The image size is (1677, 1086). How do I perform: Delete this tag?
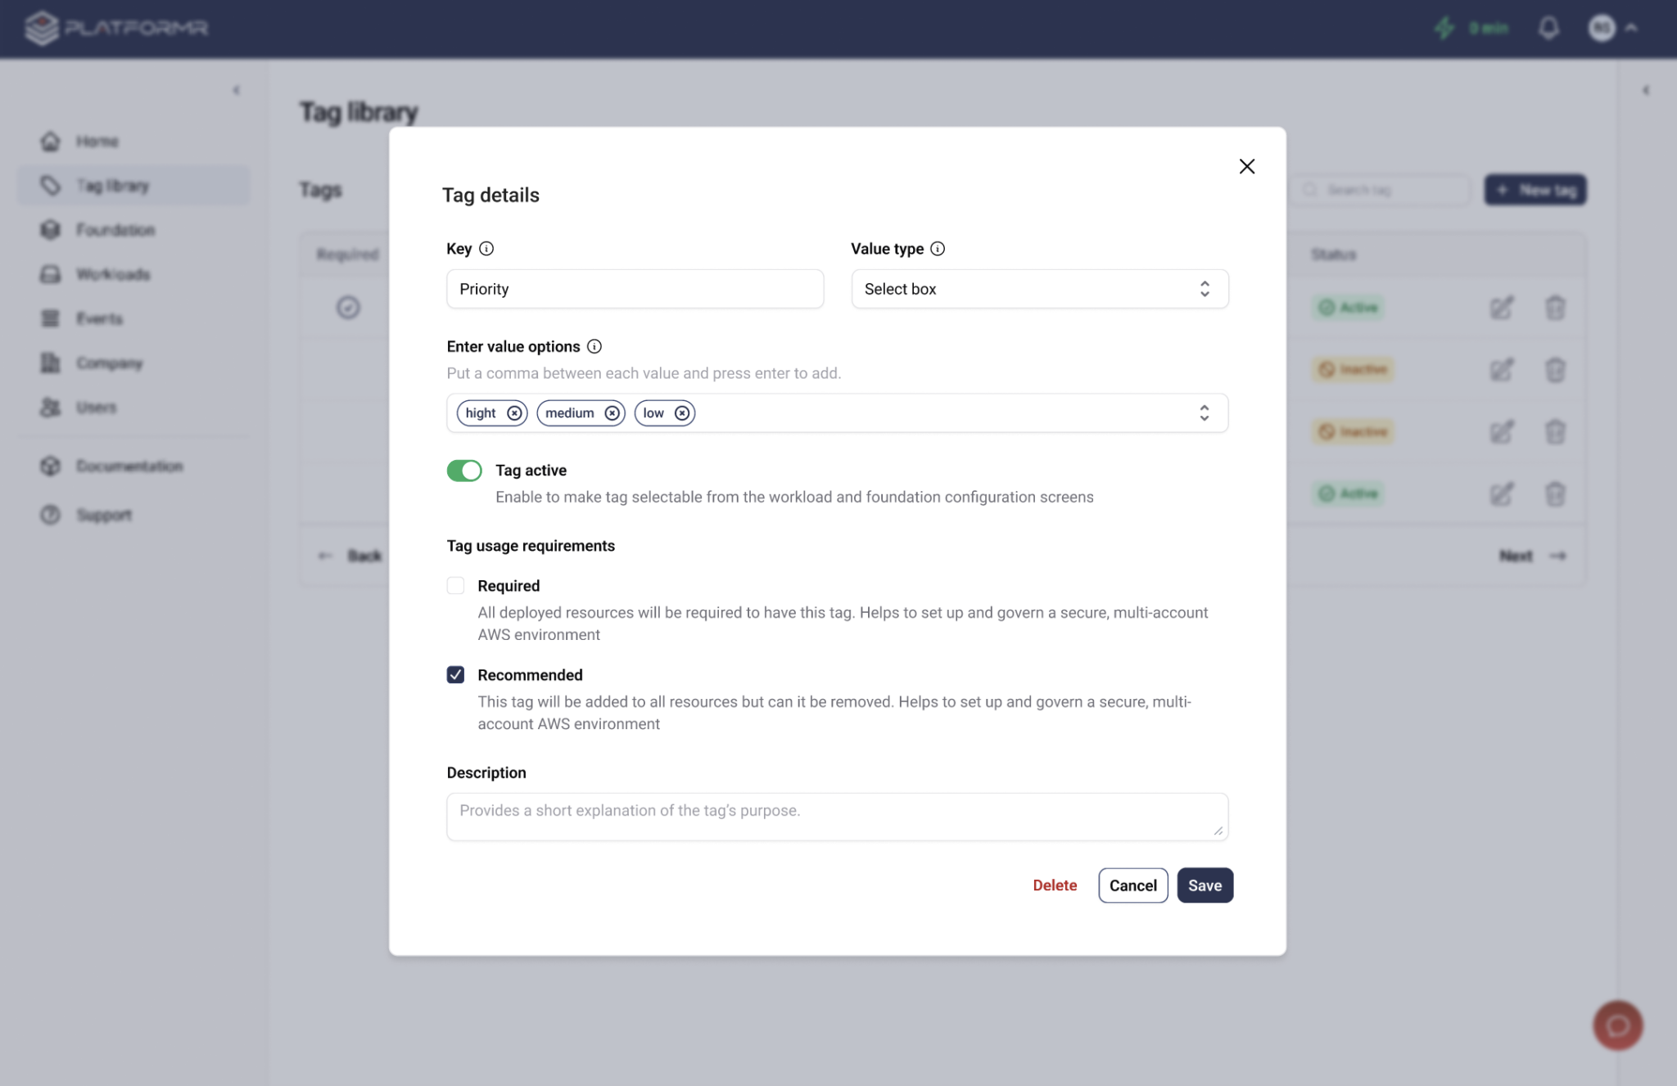pos(1055,885)
